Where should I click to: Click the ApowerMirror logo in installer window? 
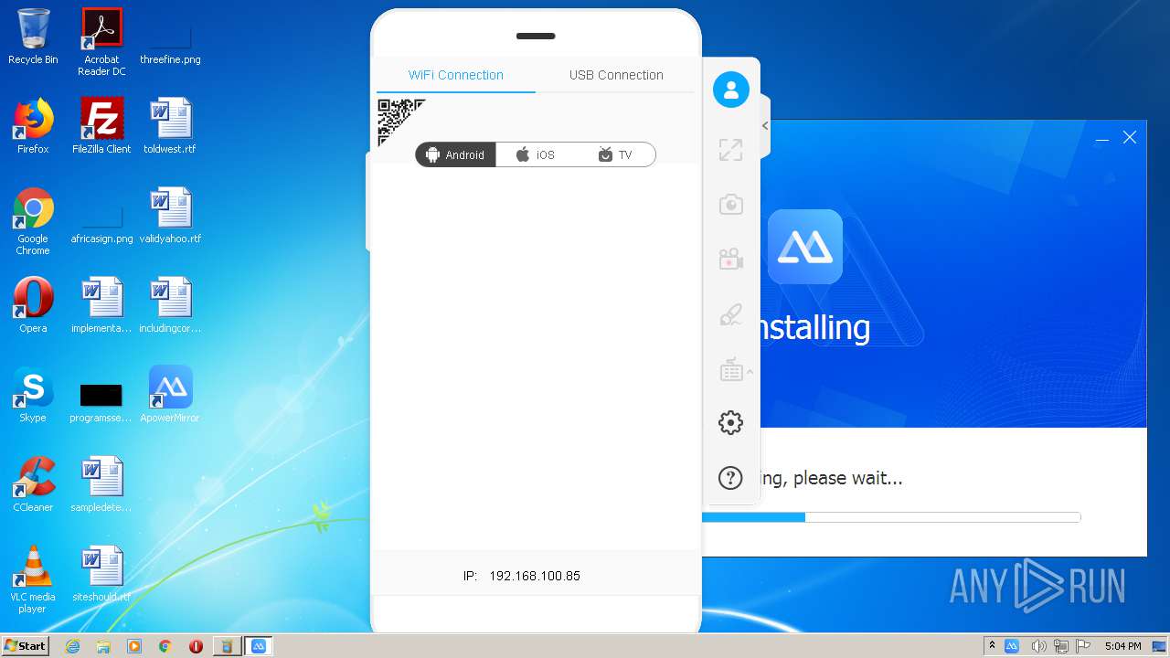click(805, 247)
